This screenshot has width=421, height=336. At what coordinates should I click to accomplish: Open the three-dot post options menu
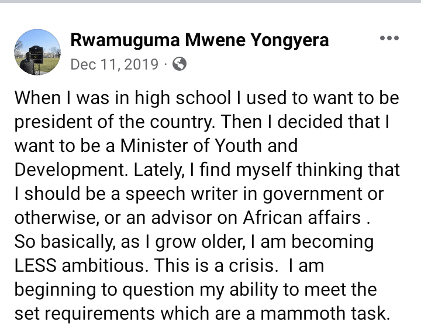[389, 39]
